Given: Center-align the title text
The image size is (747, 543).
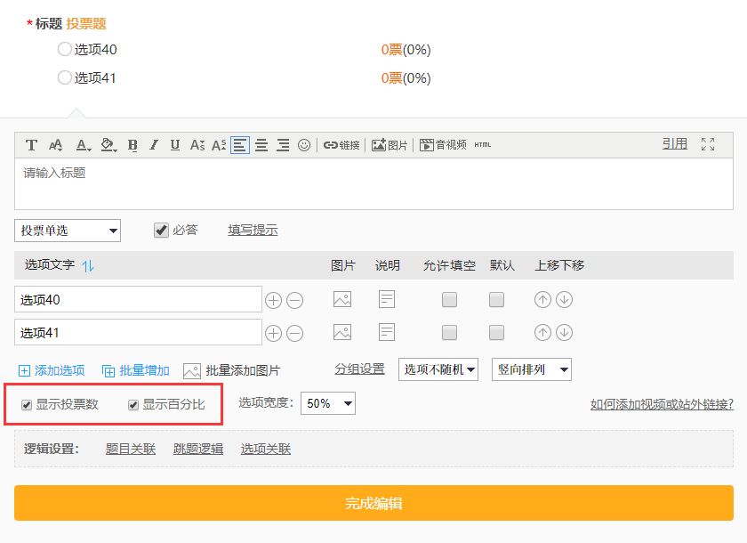Looking at the screenshot, I should click(261, 145).
